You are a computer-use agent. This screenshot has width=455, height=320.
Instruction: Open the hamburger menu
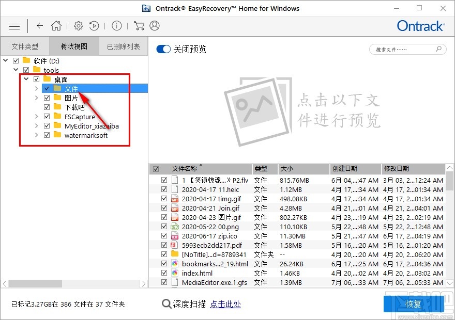(14, 26)
